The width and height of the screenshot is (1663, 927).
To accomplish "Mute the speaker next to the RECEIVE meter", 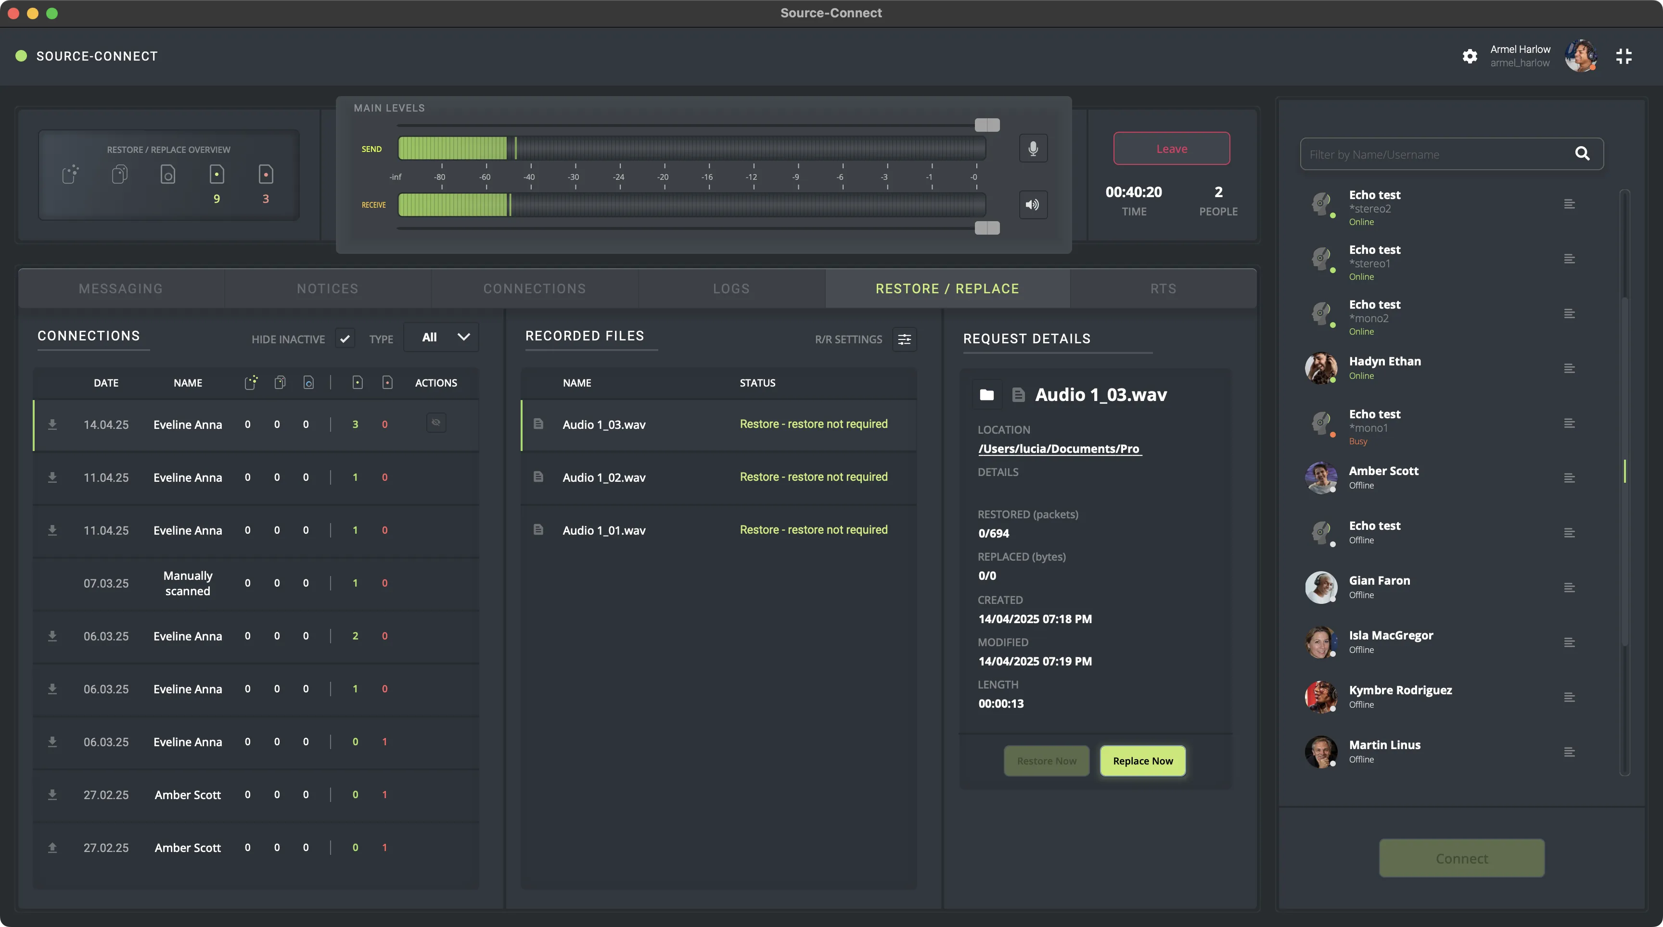I will pyautogui.click(x=1033, y=204).
